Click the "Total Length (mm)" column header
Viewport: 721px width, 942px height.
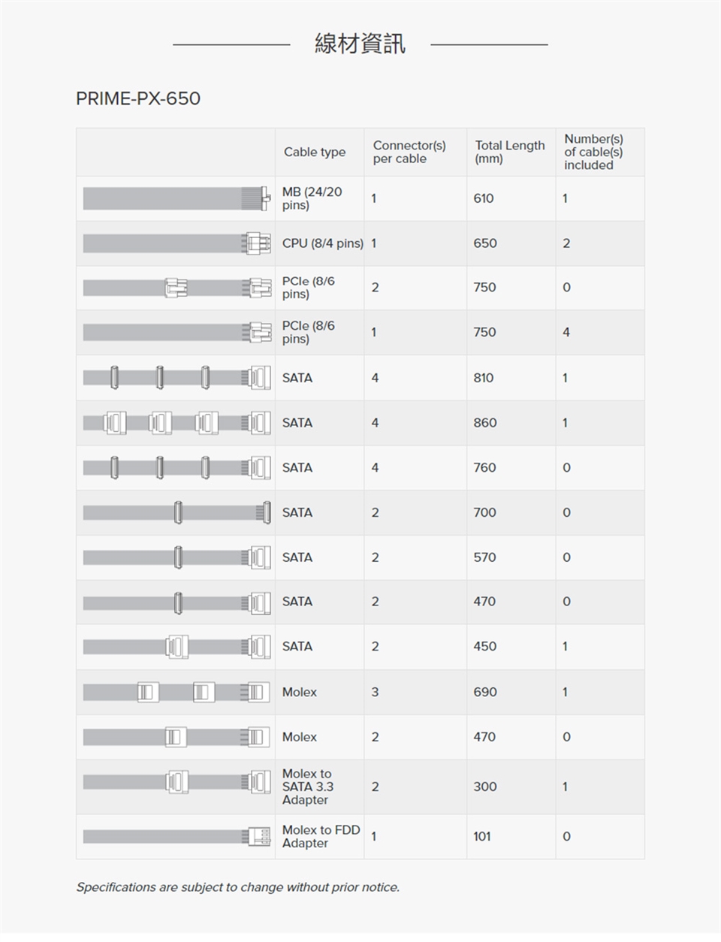(510, 152)
